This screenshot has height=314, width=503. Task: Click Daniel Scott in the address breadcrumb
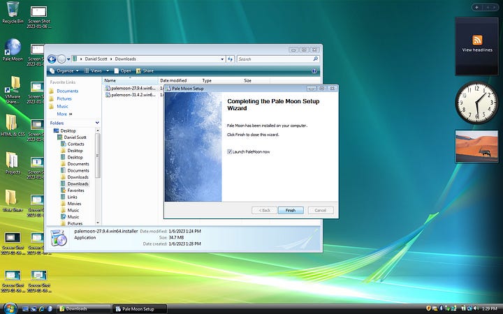coord(96,59)
